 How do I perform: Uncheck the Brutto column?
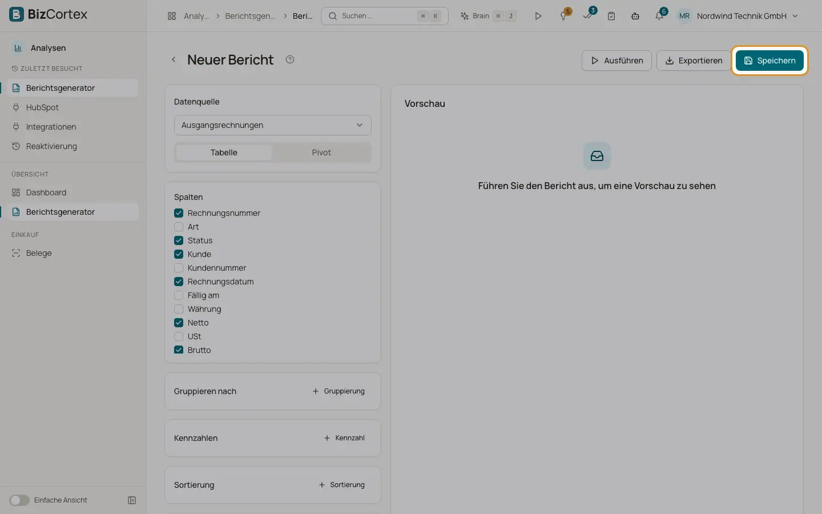coord(179,350)
